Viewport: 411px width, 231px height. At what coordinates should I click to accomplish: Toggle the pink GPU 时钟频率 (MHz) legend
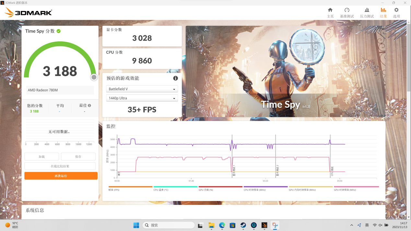pos(356,188)
